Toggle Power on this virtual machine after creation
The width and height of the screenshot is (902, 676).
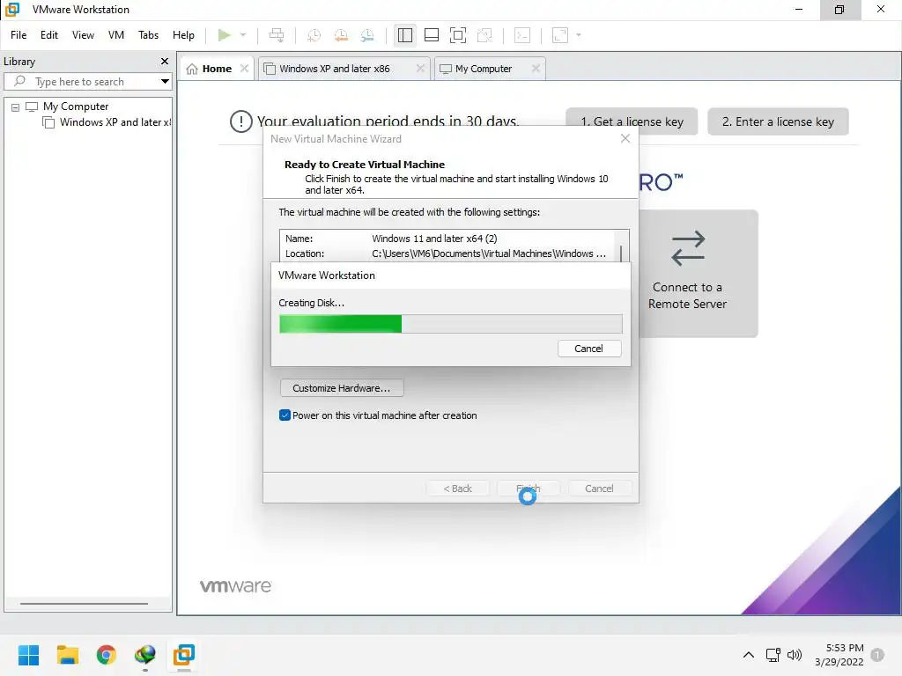[x=285, y=415]
